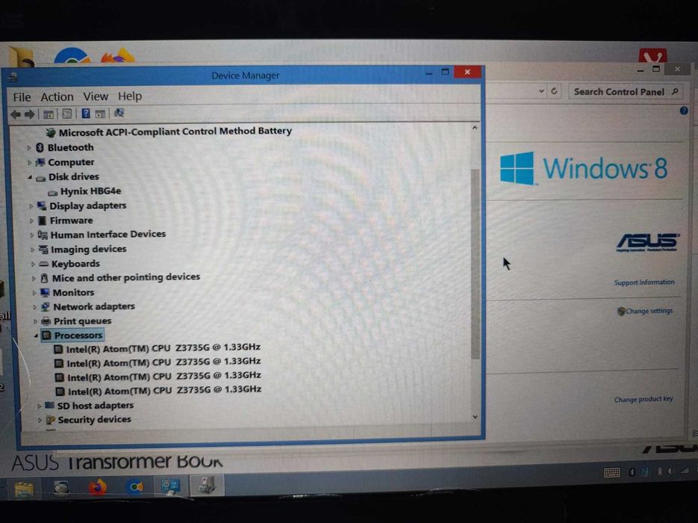Image resolution: width=698 pixels, height=523 pixels.
Task: Click the Show/Hide Console Tree toolbar icon
Action: (48, 114)
